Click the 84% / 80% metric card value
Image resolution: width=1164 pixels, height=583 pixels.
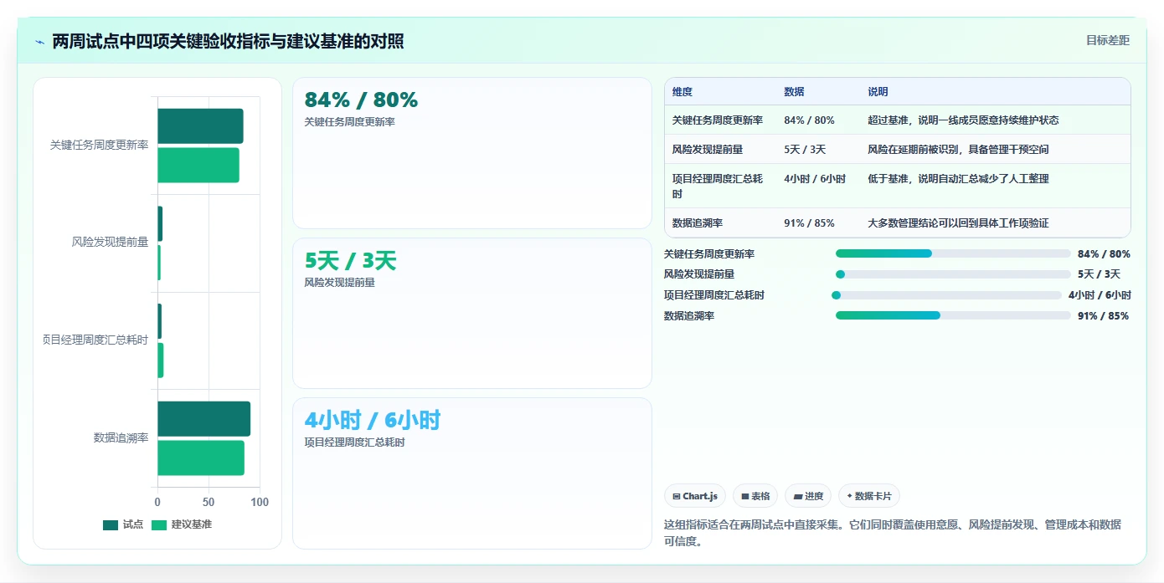tap(361, 100)
